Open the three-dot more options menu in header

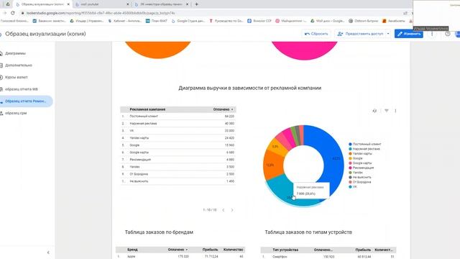pos(432,34)
